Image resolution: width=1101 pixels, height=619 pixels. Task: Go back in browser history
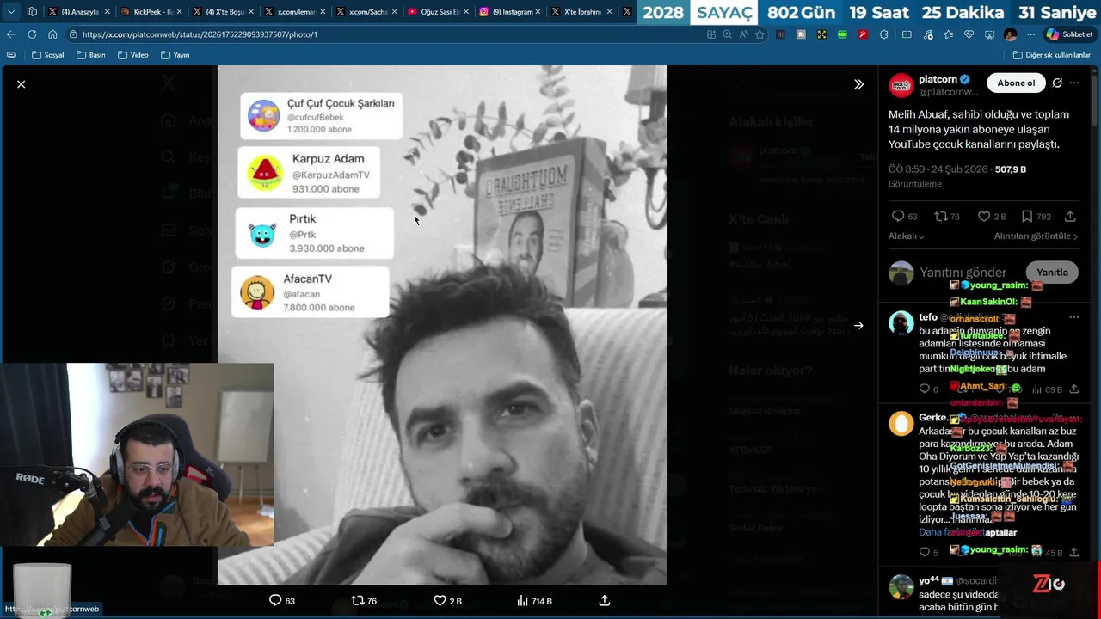[11, 34]
